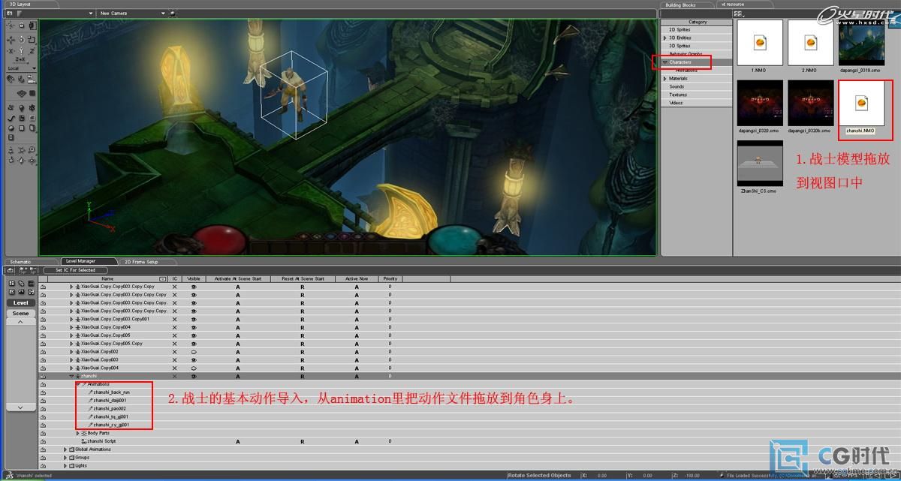Lock transforms to the Z axis
901x481 pixels.
[31, 51]
